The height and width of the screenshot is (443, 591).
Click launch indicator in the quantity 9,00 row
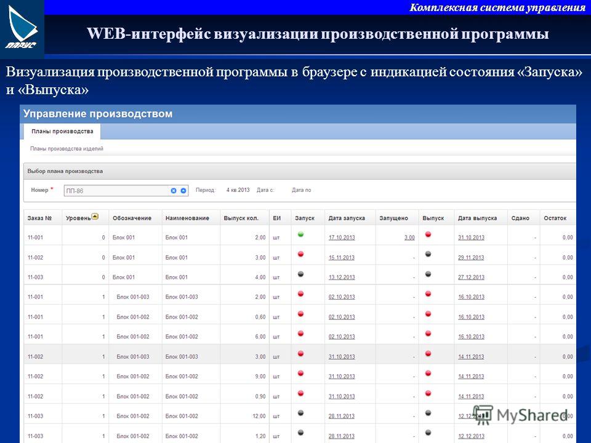pyautogui.click(x=300, y=373)
